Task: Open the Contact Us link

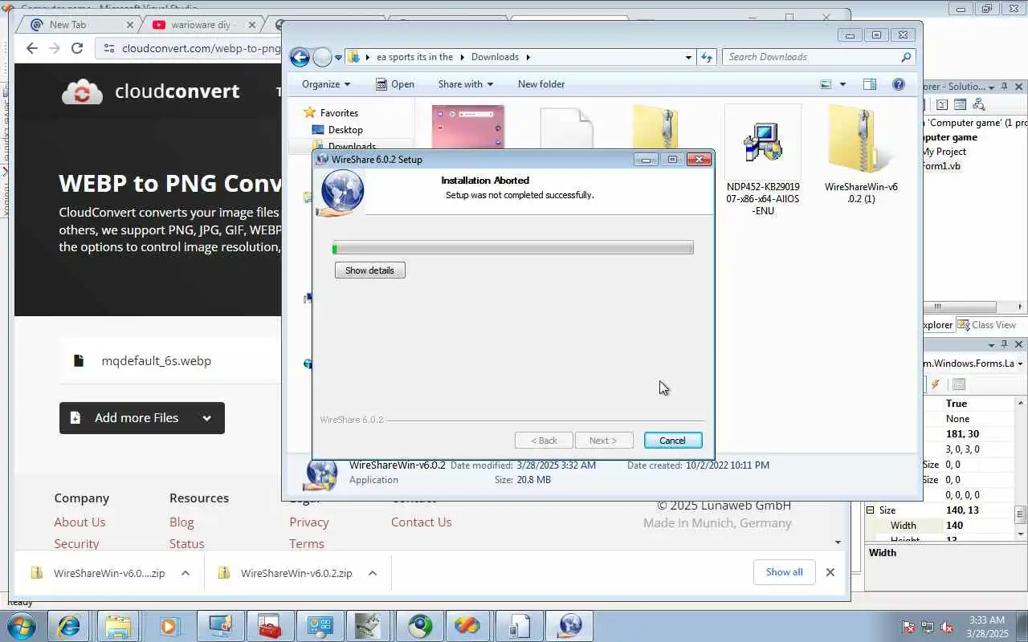Action: 421,522
